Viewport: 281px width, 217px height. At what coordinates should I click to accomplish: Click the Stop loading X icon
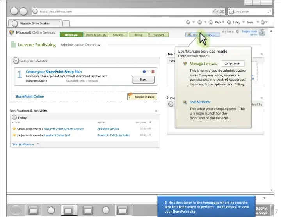click(x=222, y=12)
